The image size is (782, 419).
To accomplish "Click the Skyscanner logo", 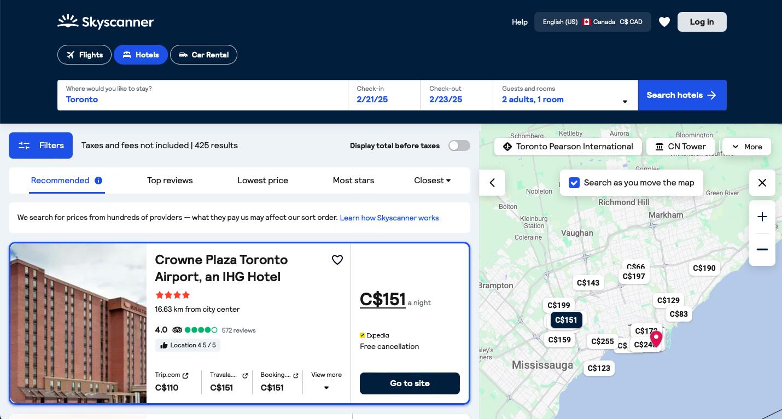I will [x=105, y=21].
